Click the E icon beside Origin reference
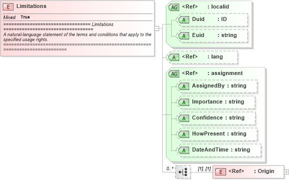The width and height of the screenshot is (289, 180). click(221, 172)
